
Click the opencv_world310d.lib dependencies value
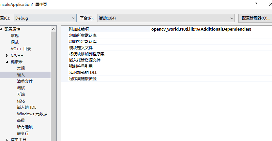click(x=201, y=29)
